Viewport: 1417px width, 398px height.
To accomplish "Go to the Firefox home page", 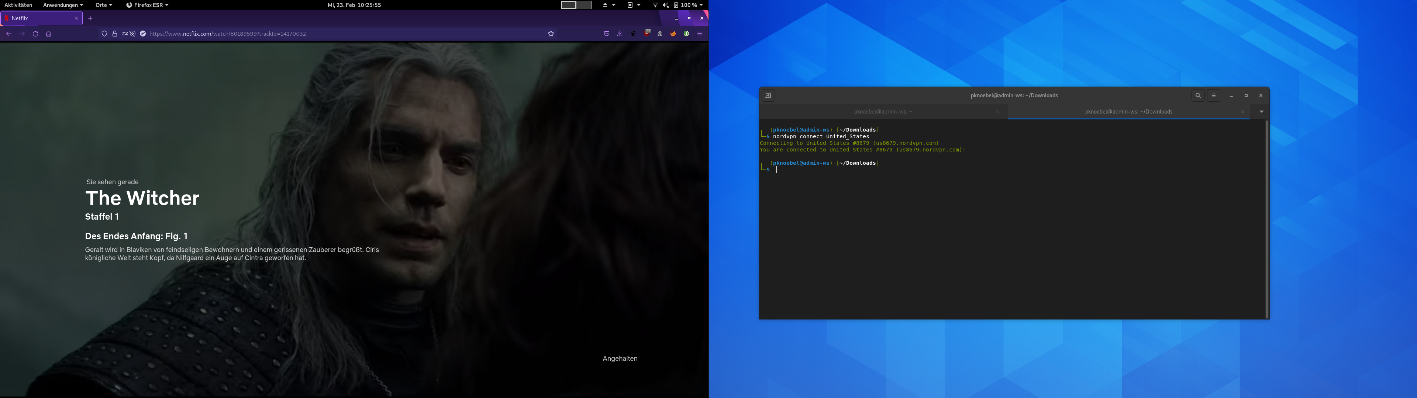I will 48,34.
